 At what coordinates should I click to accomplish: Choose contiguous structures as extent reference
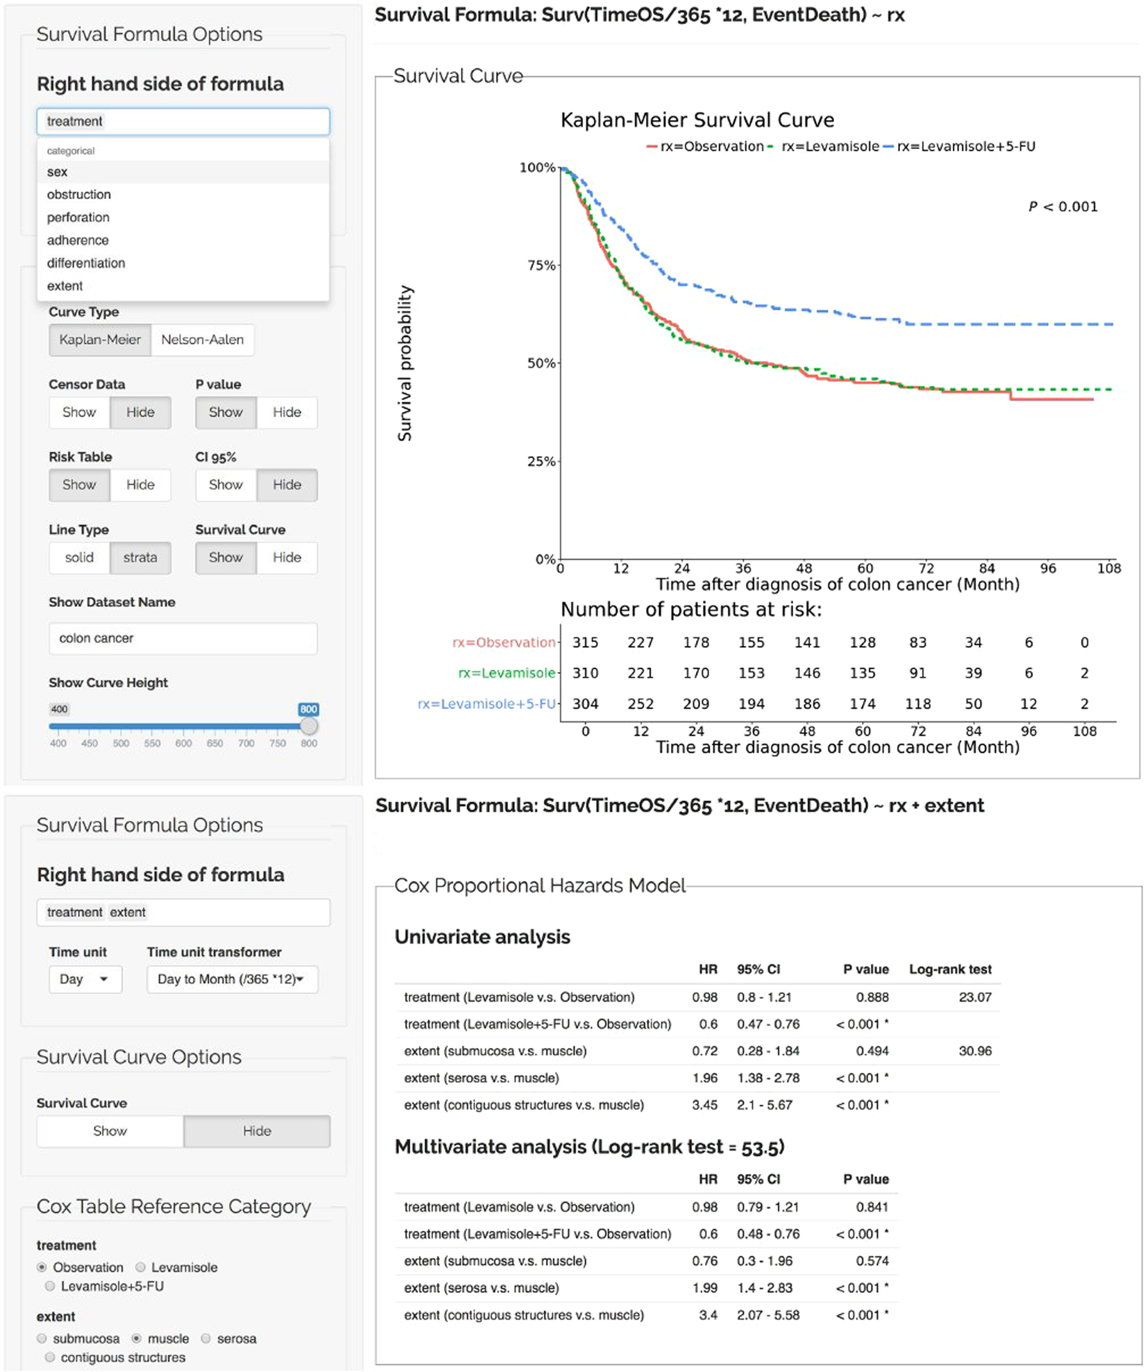pyautogui.click(x=50, y=1357)
